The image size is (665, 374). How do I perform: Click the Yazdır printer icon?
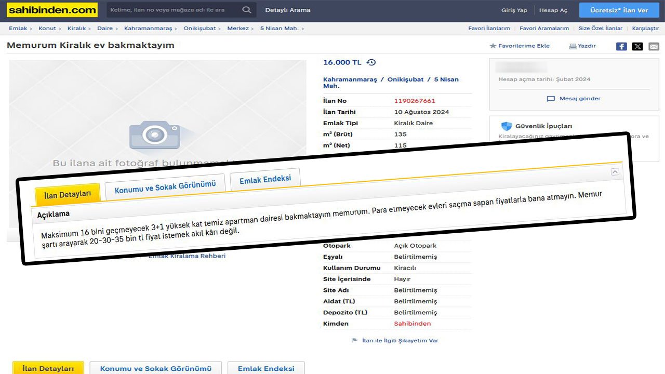point(573,46)
